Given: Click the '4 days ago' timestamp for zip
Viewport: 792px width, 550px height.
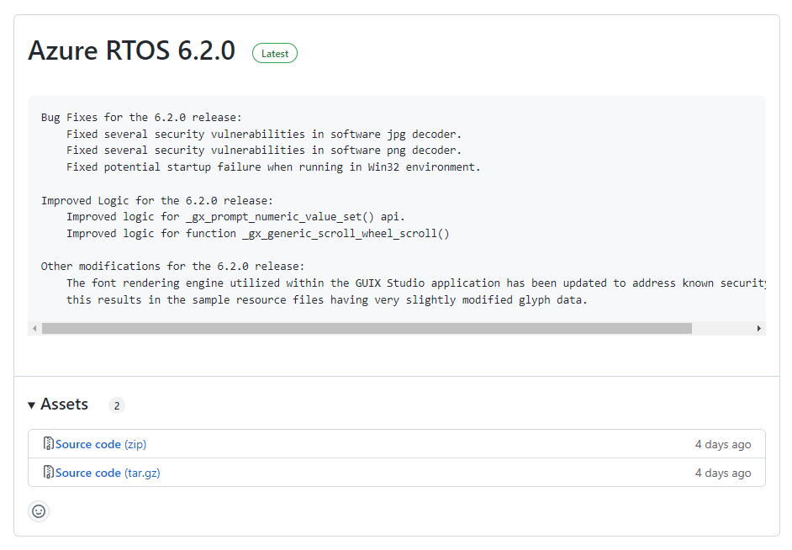Looking at the screenshot, I should click(723, 444).
